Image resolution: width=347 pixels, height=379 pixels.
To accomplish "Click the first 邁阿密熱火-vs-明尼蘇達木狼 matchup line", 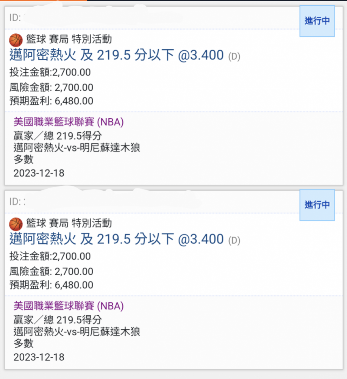I will tap(77, 148).
